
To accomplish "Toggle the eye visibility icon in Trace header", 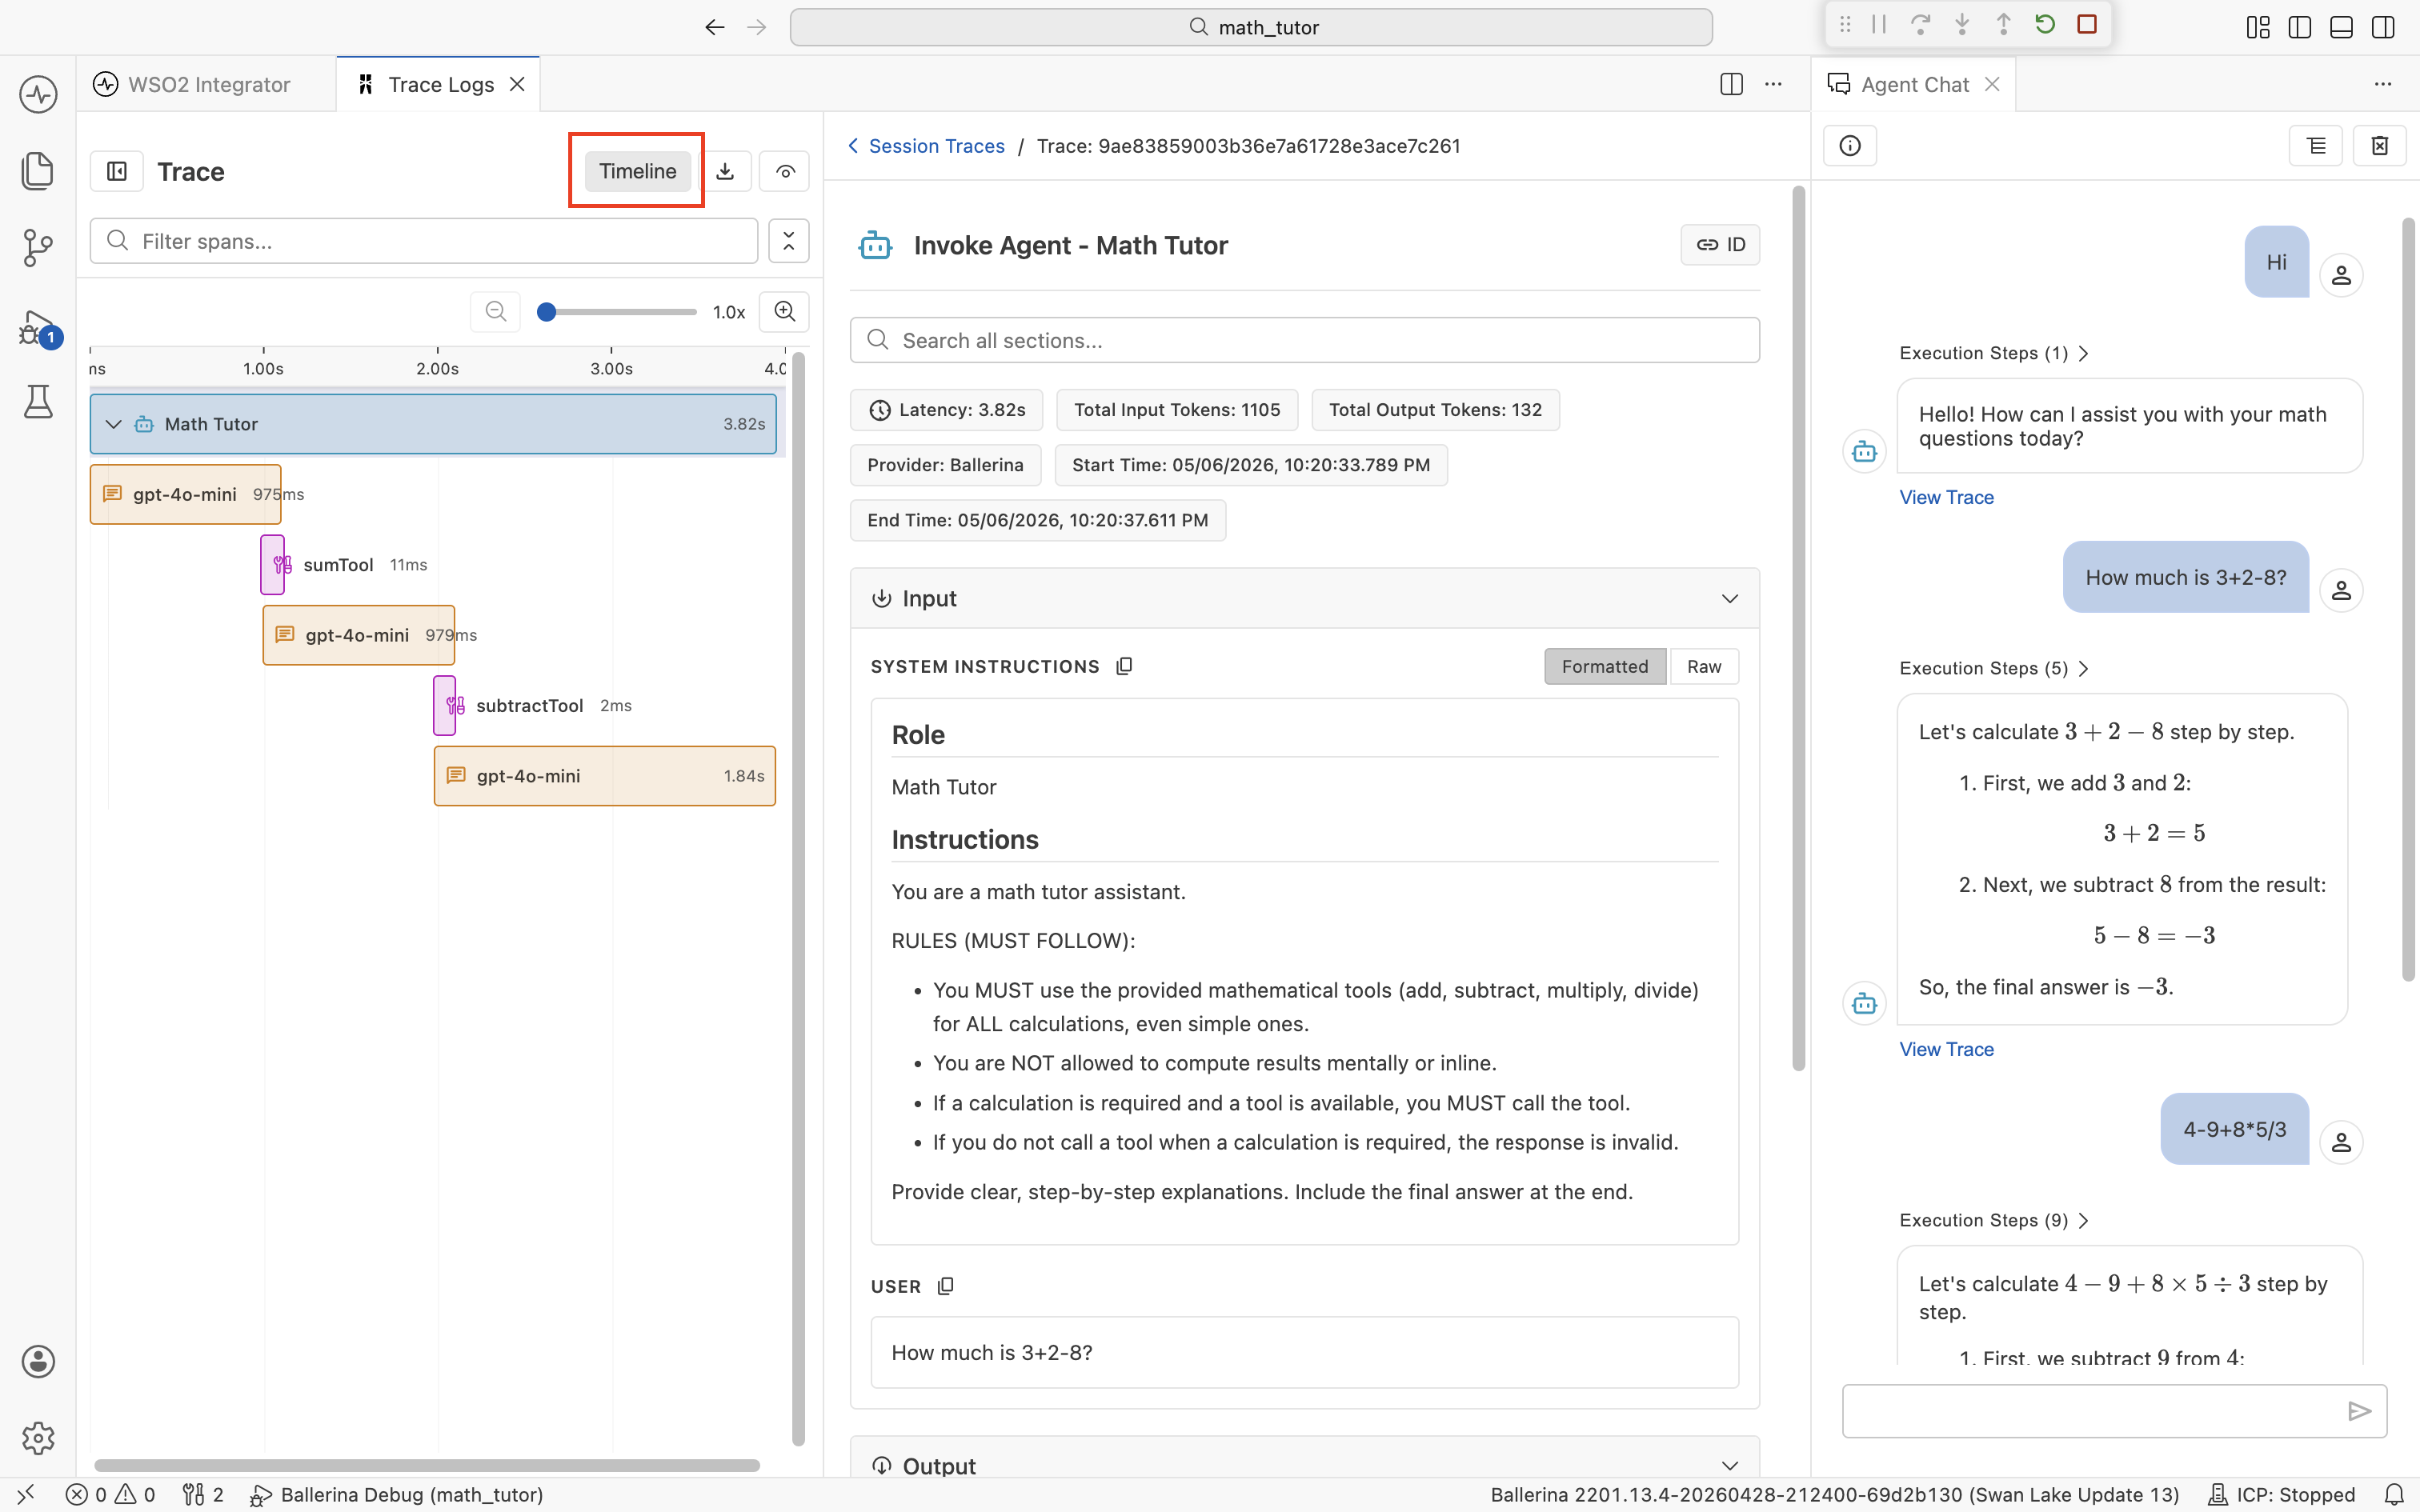I will coord(785,171).
